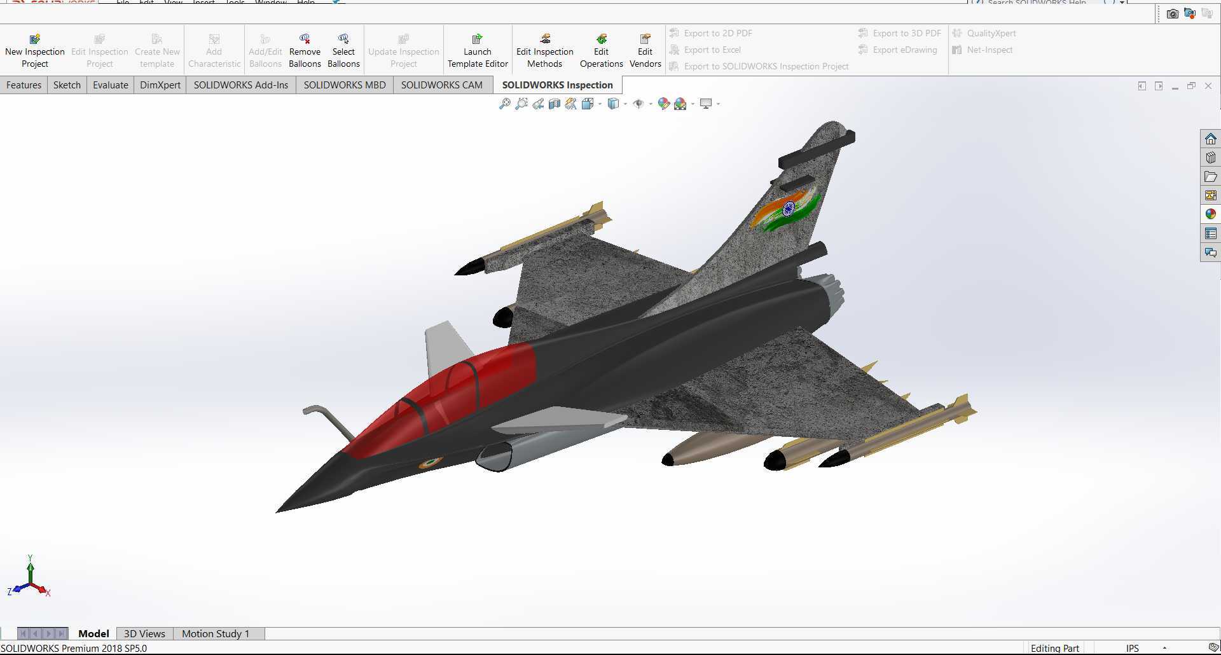Click the Indian flag decal on tail
The image size is (1221, 655).
786,209
